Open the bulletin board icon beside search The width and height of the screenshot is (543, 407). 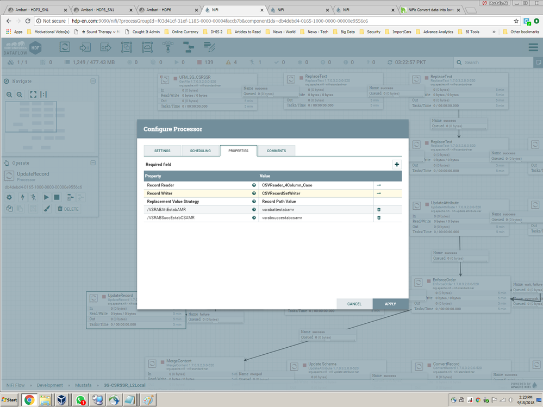[x=538, y=62]
